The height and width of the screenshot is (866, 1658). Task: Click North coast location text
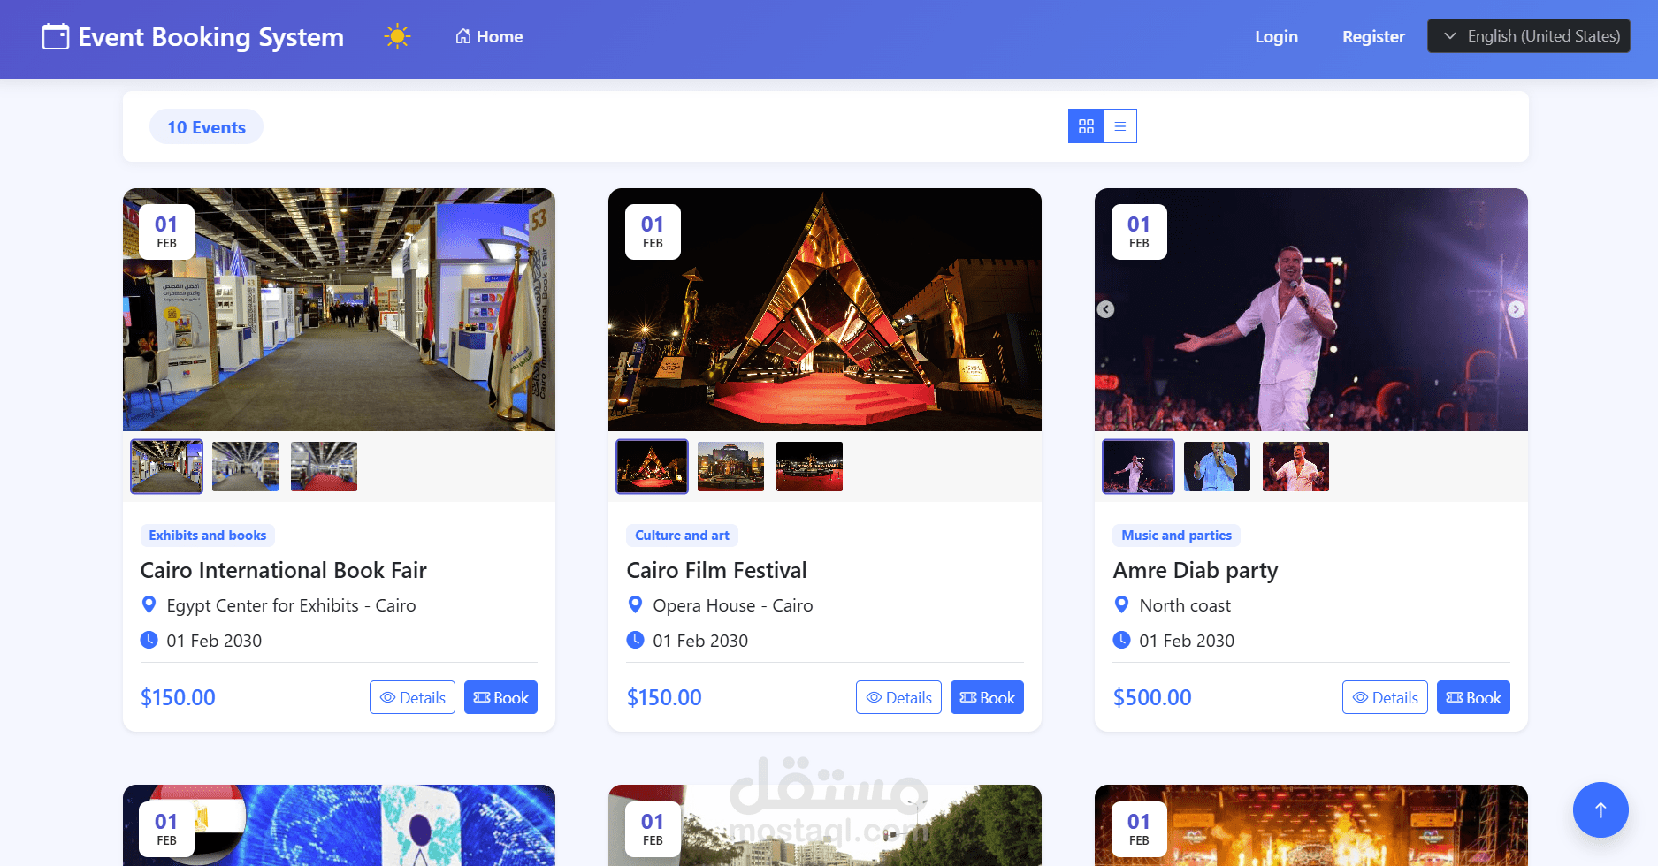[1185, 605]
